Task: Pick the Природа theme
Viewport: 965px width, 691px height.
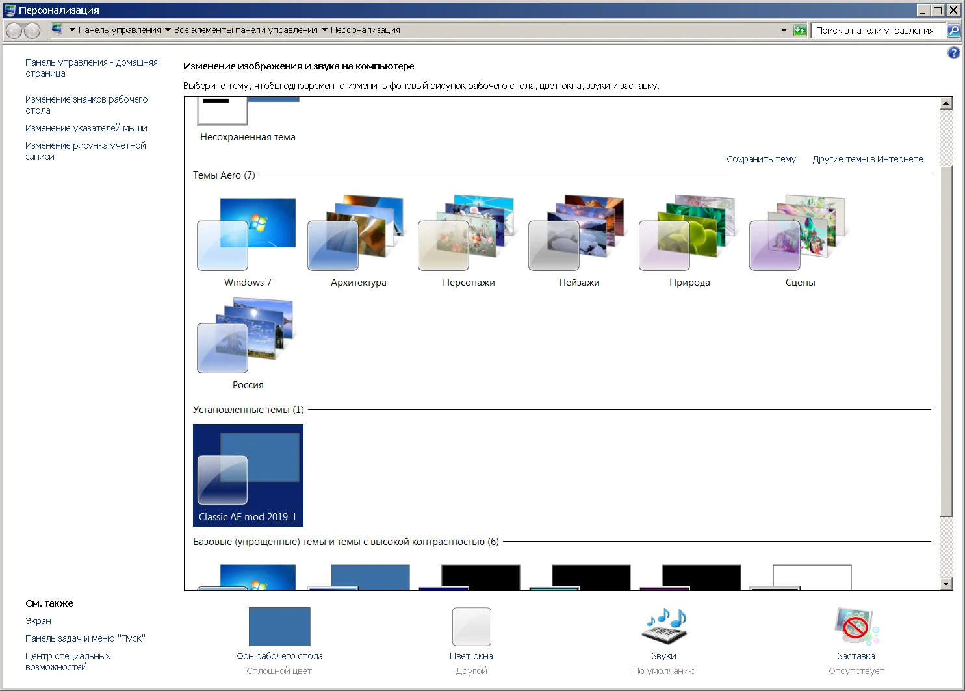Action: (689, 241)
